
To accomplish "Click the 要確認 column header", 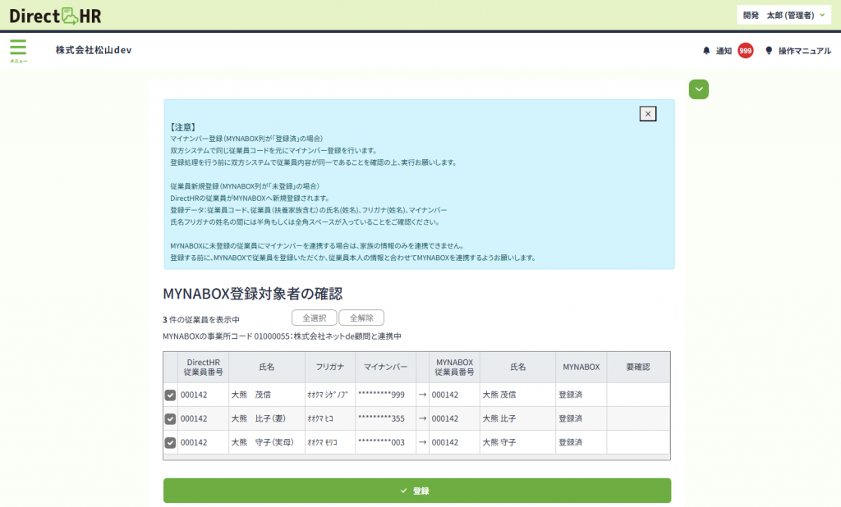I will pos(638,367).
